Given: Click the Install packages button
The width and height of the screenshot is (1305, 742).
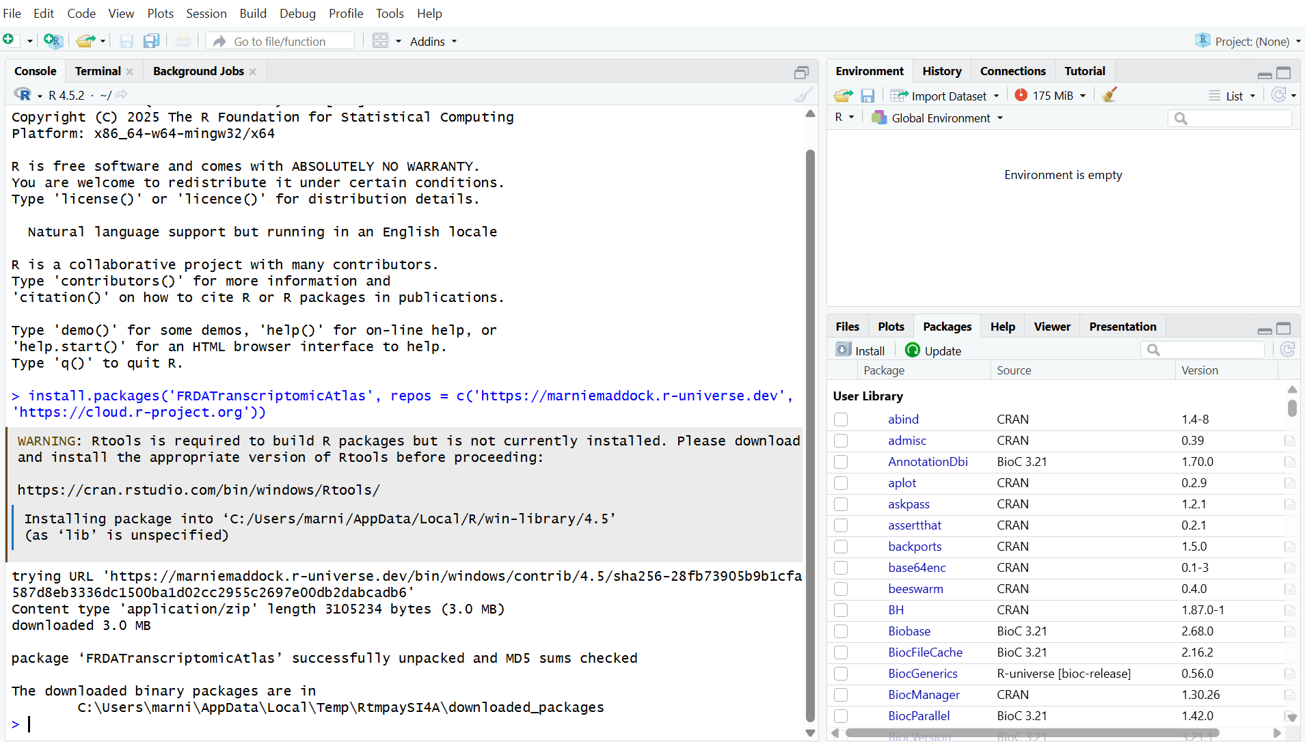Looking at the screenshot, I should click(861, 351).
